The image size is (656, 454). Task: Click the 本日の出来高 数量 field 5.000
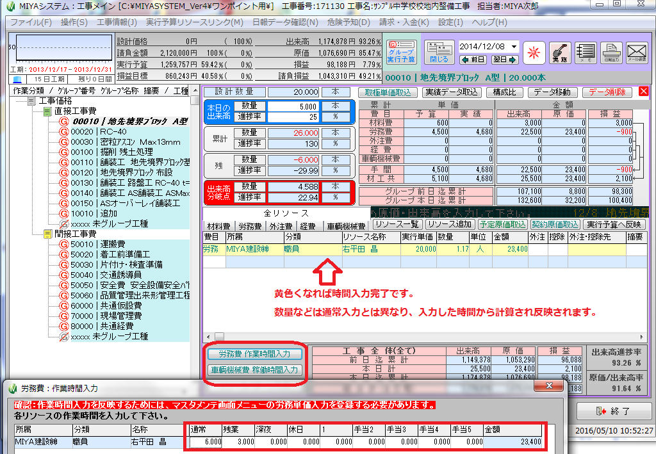[x=293, y=106]
